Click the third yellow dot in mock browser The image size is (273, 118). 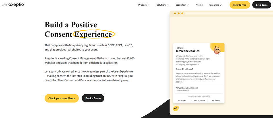pos(182,13)
